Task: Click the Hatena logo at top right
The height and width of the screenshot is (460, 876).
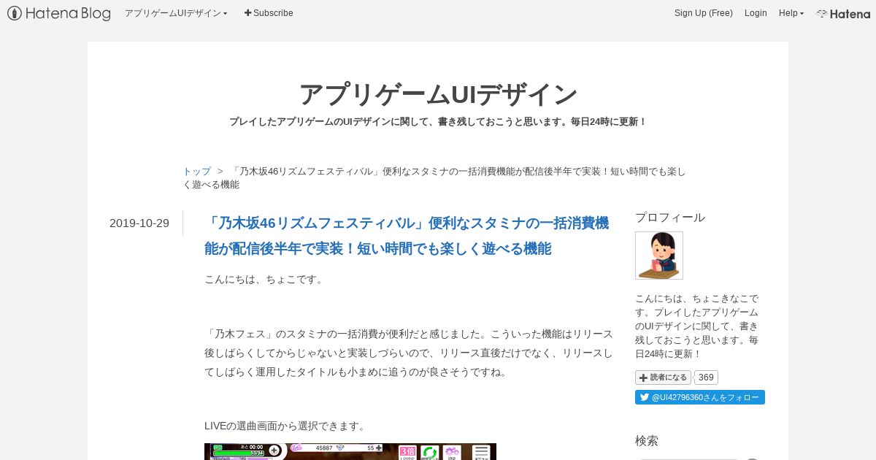Action: pyautogui.click(x=843, y=13)
